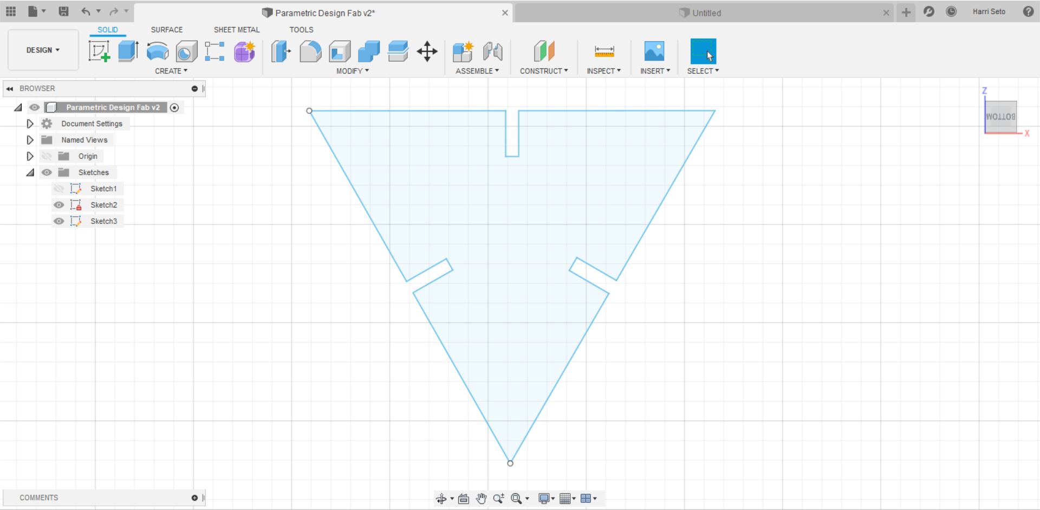Switch to the SHEET METAL tab
The height and width of the screenshot is (510, 1040).
pos(237,30)
